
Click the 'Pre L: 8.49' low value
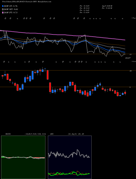(x=85, y=10)
